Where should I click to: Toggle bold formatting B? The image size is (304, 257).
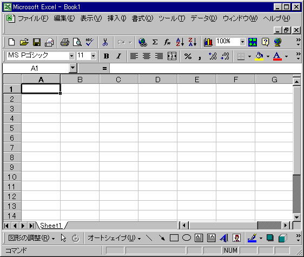point(106,56)
